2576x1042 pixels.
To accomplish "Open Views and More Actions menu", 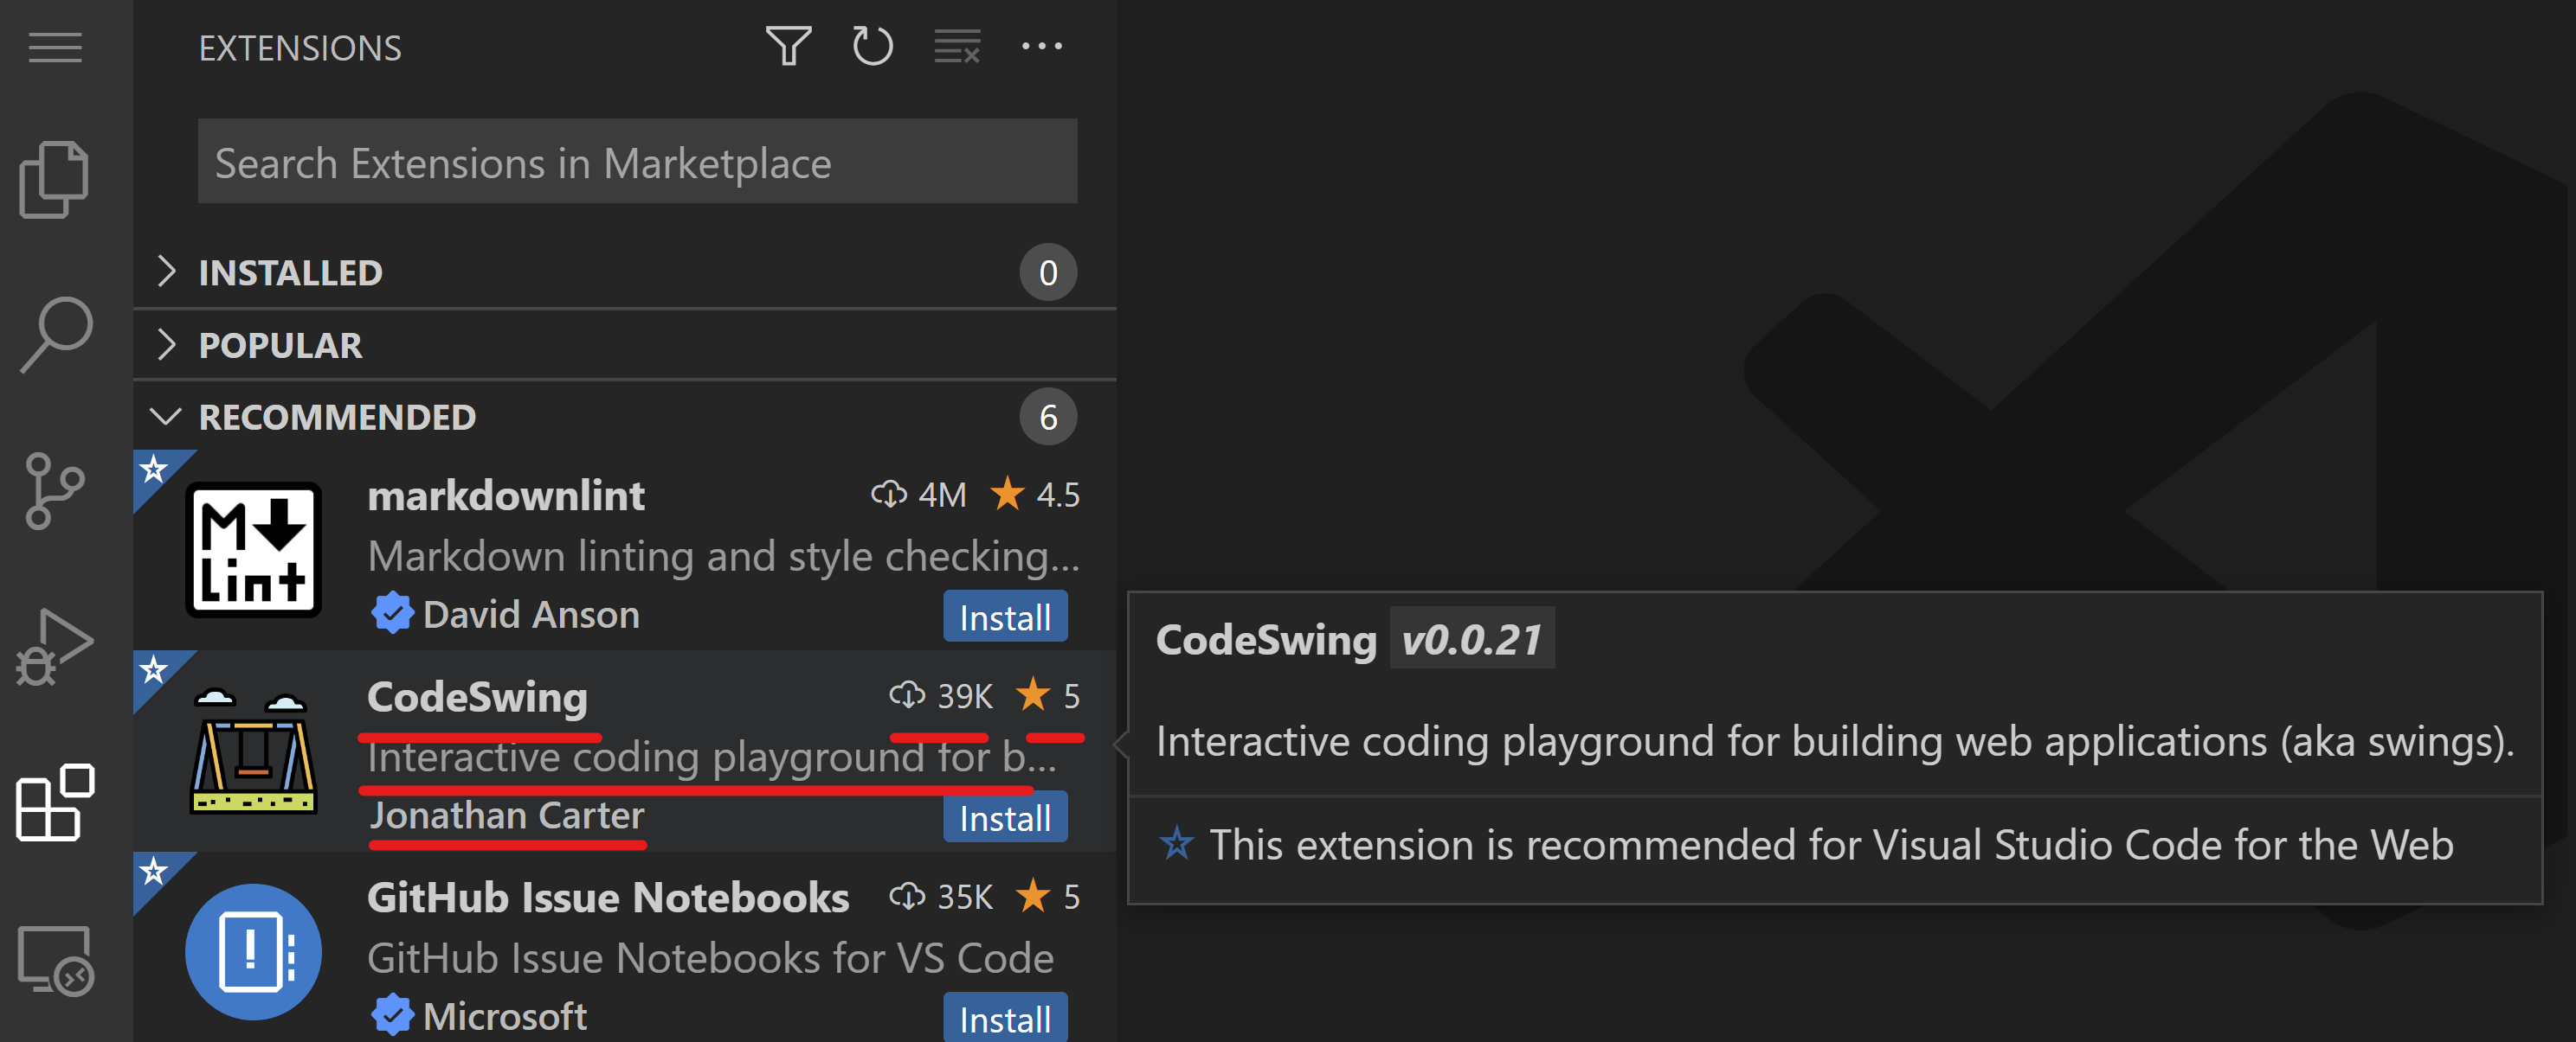I will tap(1042, 47).
